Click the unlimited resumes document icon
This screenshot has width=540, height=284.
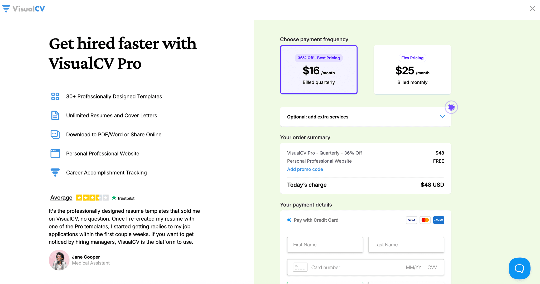pos(55,115)
